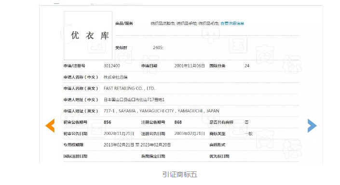Select FAST RETAILING CO., LTD. text
Screen dimensions: 340x185
pyautogui.click(x=129, y=88)
